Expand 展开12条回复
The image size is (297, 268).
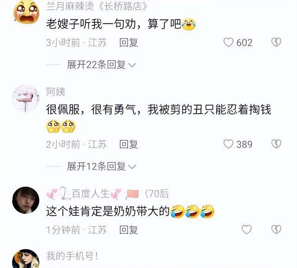[x=102, y=166]
